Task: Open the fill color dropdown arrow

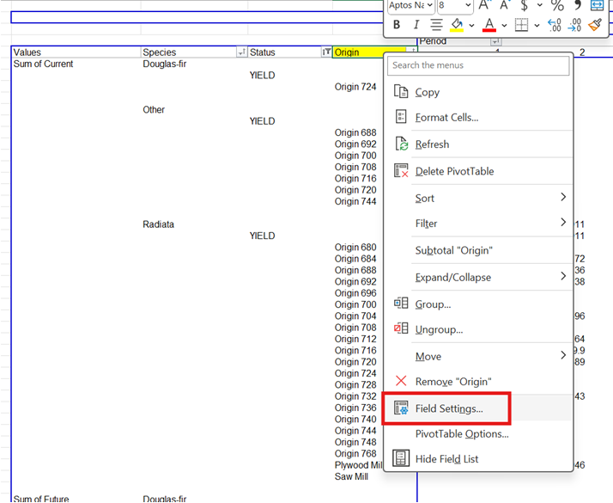Action: pyautogui.click(x=472, y=26)
